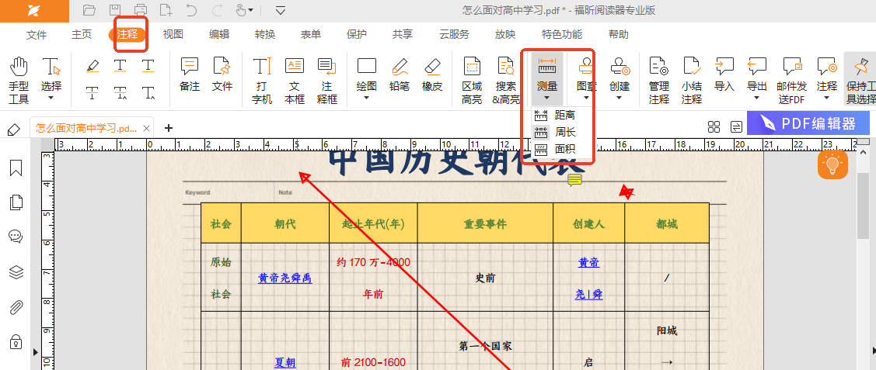This screenshot has width=876, height=370.
Task: Open the 文件 ribbon tab
Action: (37, 35)
